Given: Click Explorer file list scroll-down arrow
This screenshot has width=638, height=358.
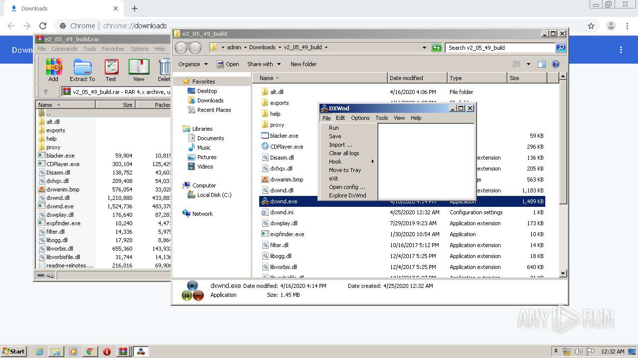Looking at the screenshot, I should pos(563,273).
